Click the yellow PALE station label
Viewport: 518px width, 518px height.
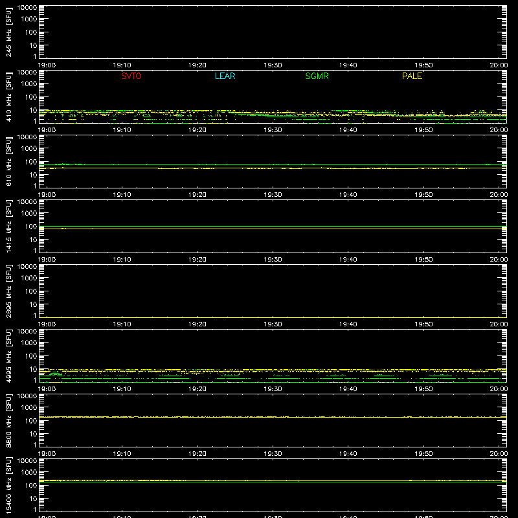pyautogui.click(x=412, y=76)
